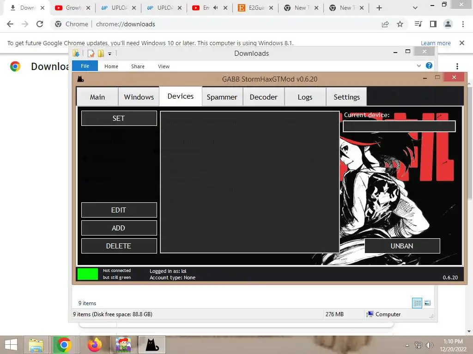This screenshot has width=473, height=354.
Task: Click the green connection status indicator
Action: (88, 274)
